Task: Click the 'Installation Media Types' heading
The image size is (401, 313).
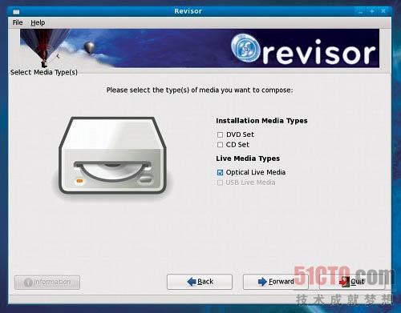Action: click(x=261, y=121)
